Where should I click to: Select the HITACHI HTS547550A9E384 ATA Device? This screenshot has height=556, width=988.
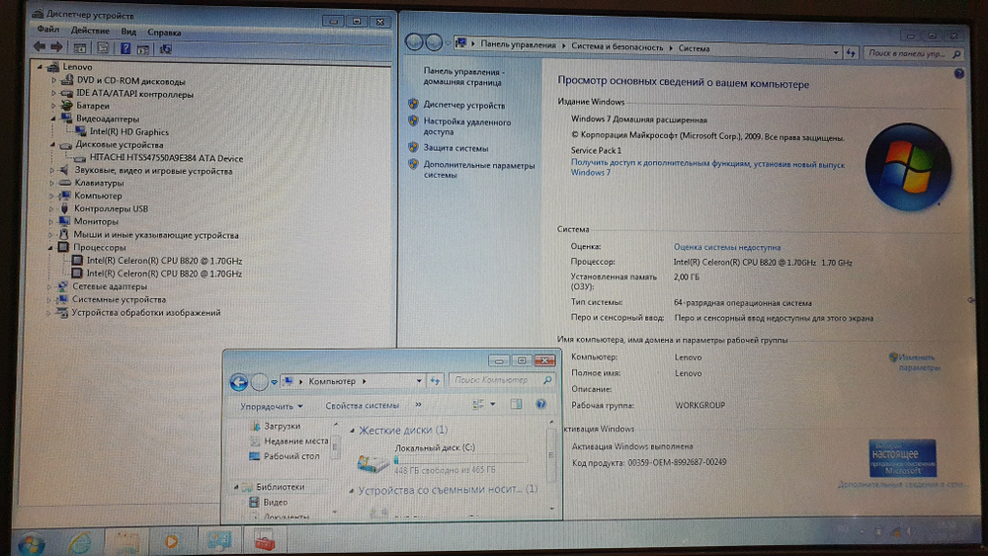tap(166, 158)
